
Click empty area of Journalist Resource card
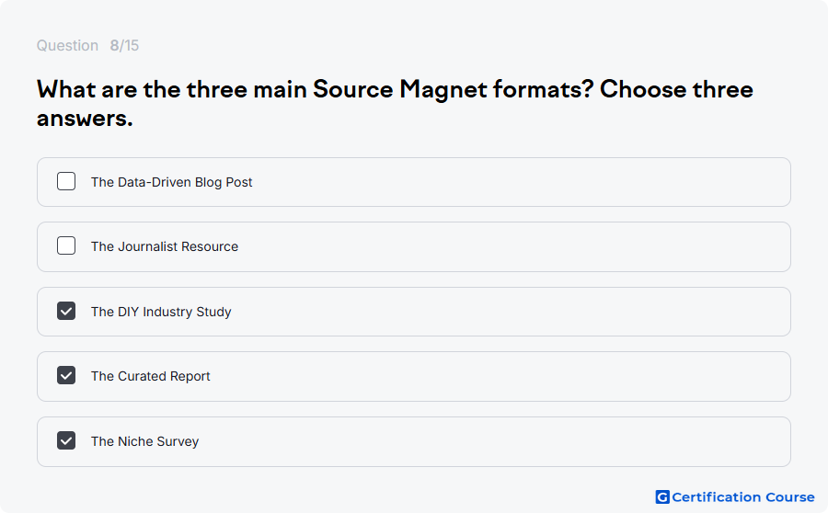tap(517, 246)
